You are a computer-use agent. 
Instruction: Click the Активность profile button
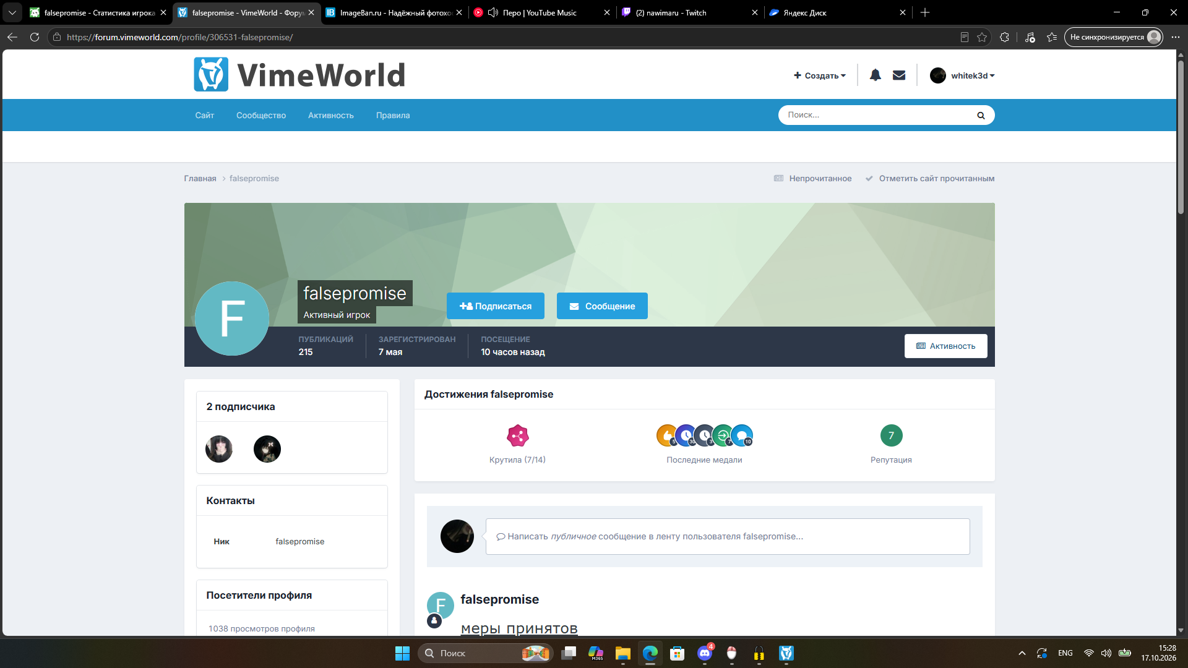945,346
